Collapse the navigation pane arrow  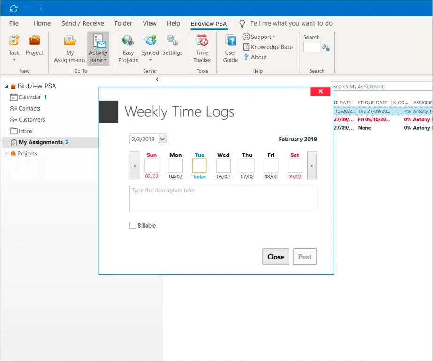click(x=157, y=80)
